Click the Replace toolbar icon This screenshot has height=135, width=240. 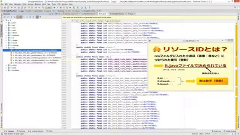tap(32, 7)
